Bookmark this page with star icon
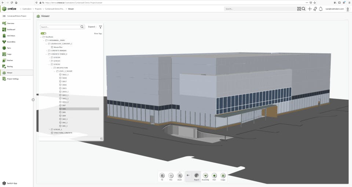352x187 pixels. [315, 3]
